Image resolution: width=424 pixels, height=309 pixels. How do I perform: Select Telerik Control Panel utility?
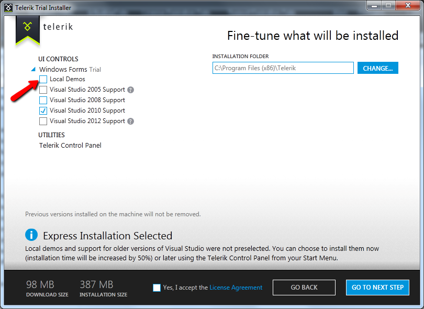(x=70, y=145)
